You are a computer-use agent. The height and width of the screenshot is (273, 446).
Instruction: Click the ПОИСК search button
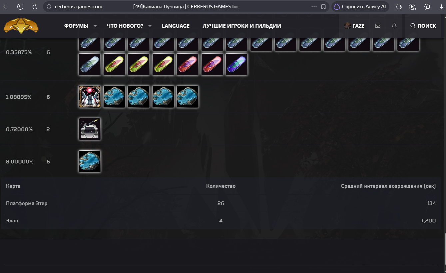click(x=423, y=26)
